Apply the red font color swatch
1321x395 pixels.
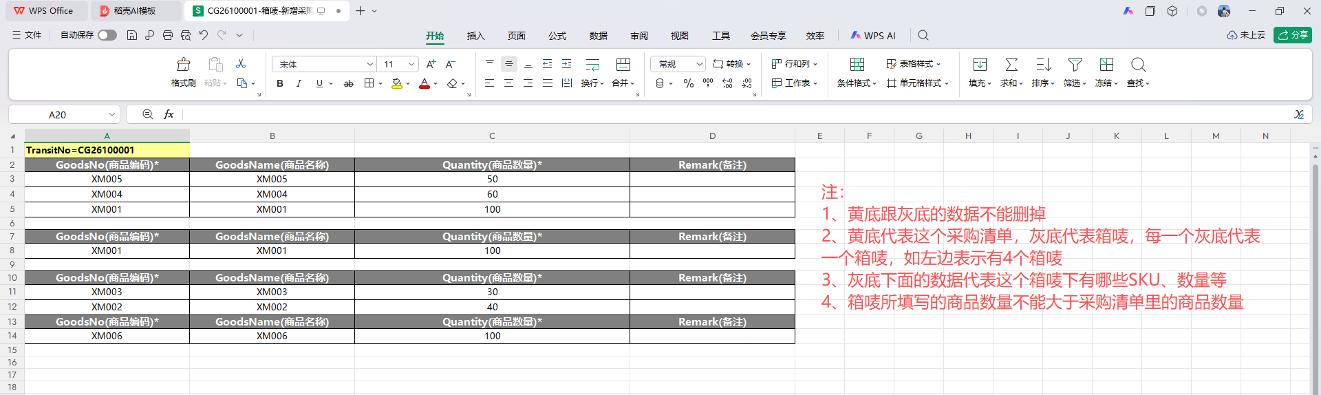425,83
